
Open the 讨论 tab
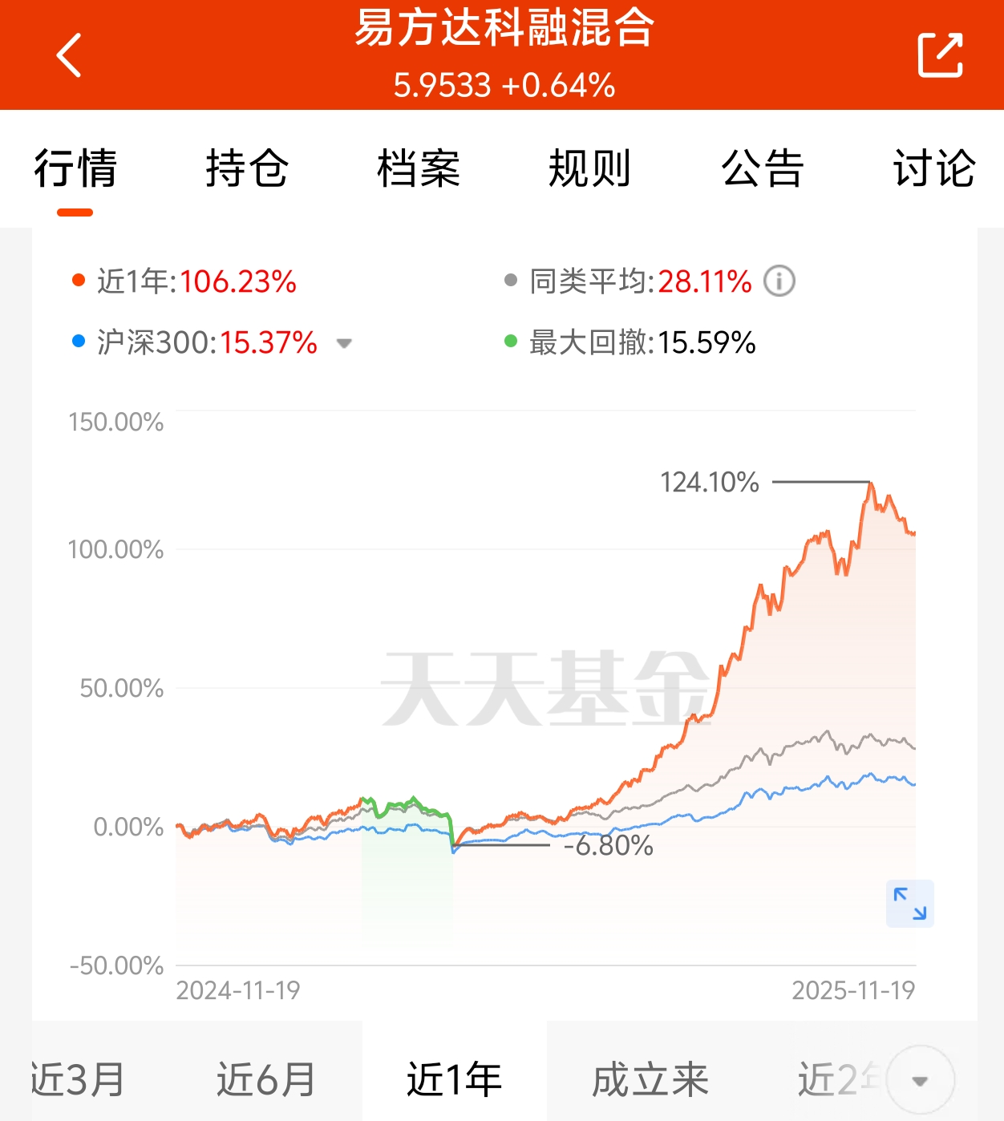coord(934,168)
